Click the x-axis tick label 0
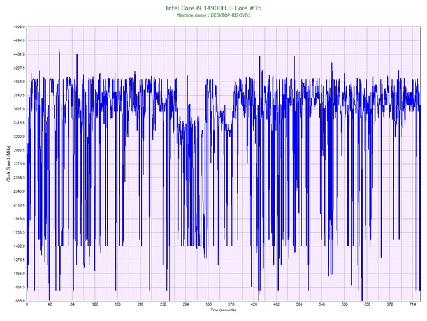427x321 pixels. (x=27, y=304)
